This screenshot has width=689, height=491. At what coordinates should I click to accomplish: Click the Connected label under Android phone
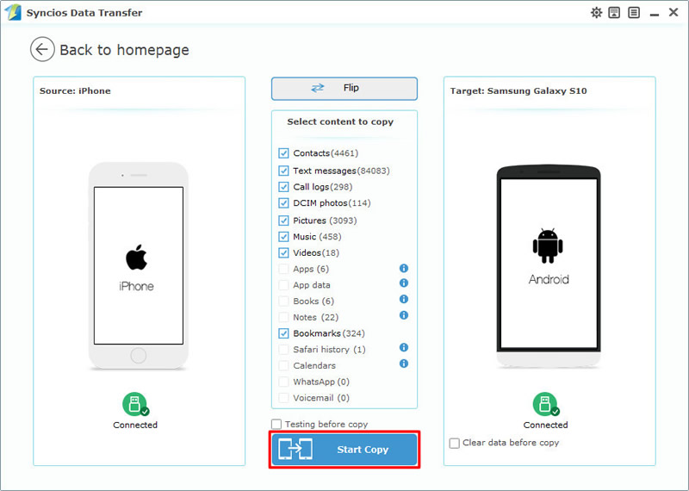coord(546,425)
